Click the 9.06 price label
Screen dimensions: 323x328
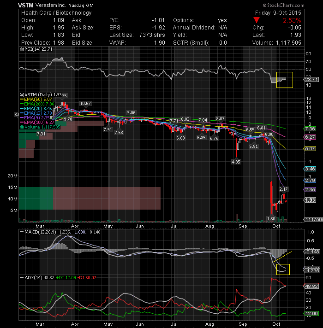(x=131, y=113)
